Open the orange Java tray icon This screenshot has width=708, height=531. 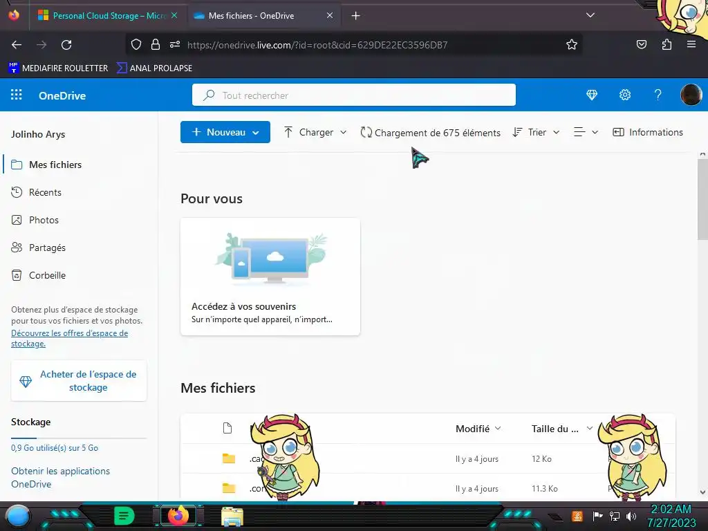point(577,516)
